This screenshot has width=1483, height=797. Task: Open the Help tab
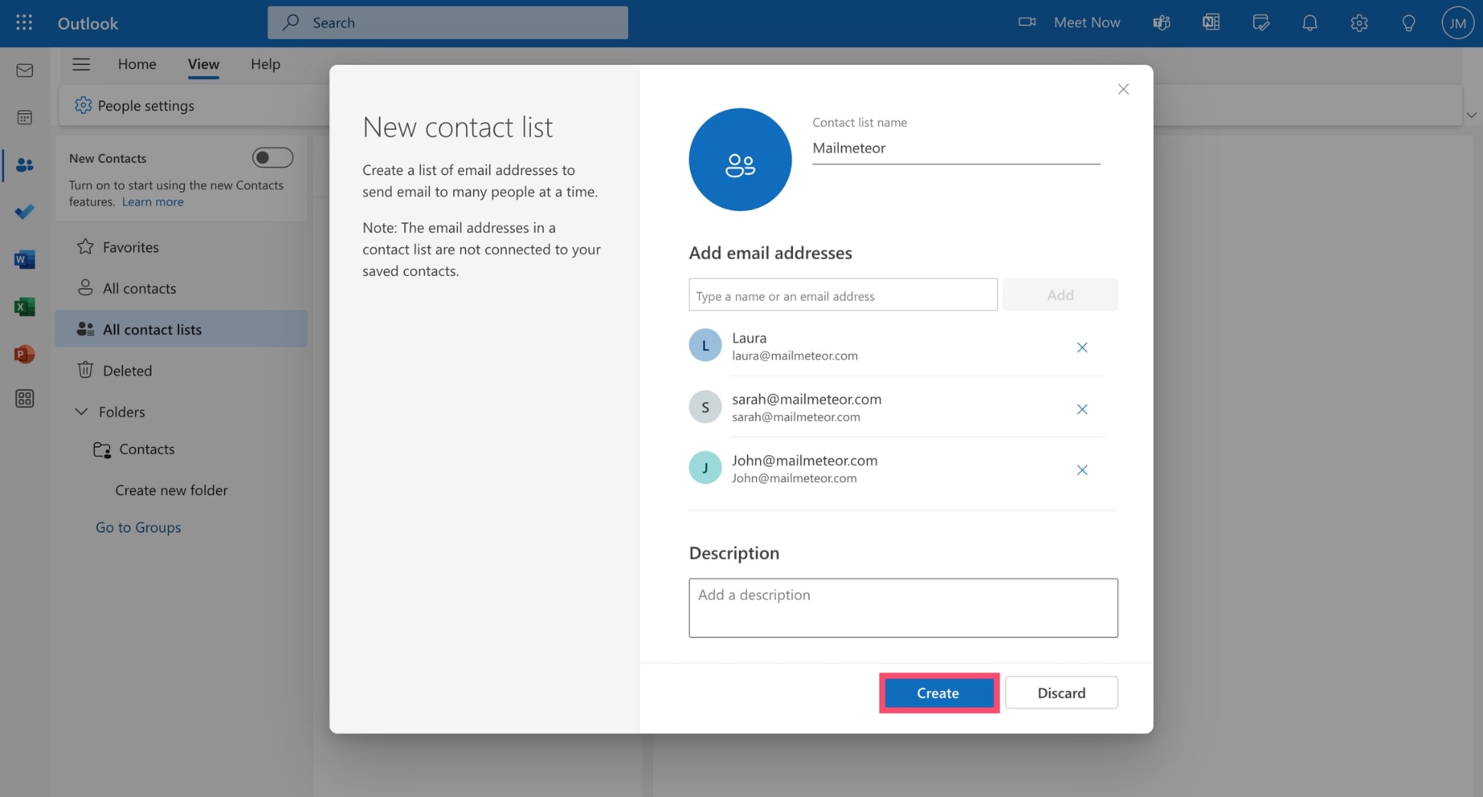click(265, 64)
